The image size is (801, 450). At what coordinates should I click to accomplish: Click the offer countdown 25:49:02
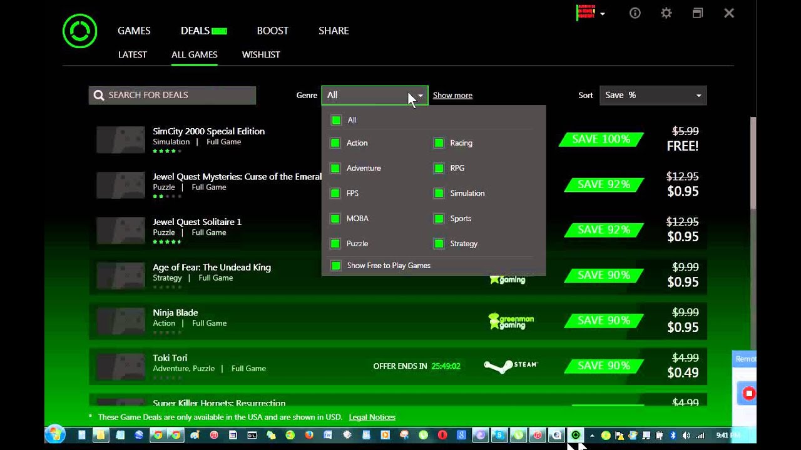click(446, 366)
